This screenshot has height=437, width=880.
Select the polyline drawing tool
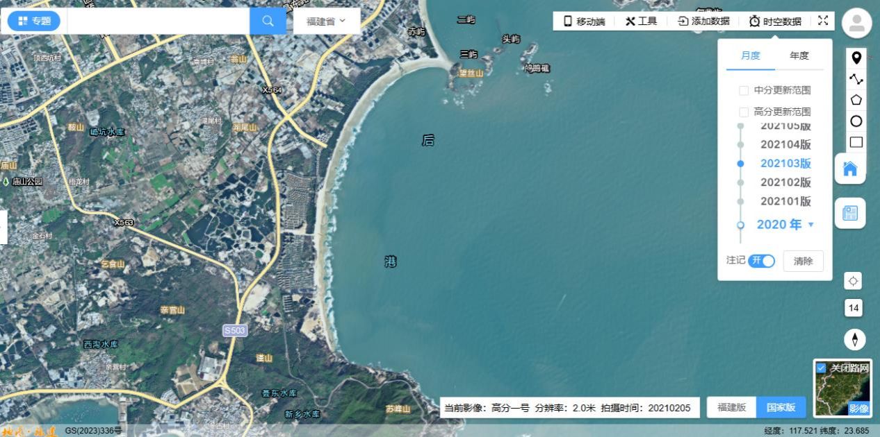(856, 79)
